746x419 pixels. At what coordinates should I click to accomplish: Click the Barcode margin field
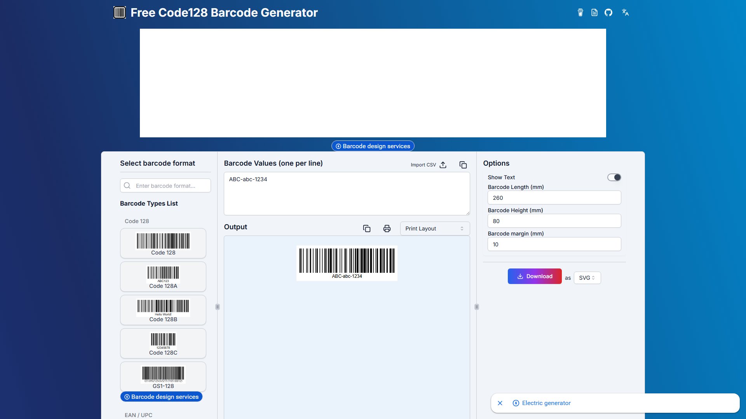(554, 244)
